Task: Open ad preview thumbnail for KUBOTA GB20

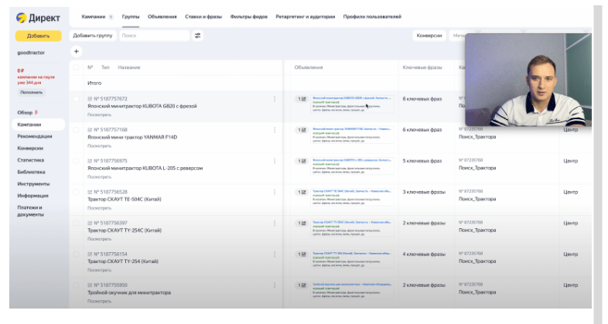Action: click(x=352, y=104)
